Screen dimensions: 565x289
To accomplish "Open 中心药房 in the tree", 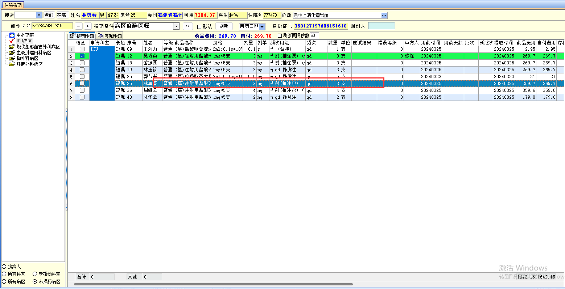I will pyautogui.click(x=25, y=35).
